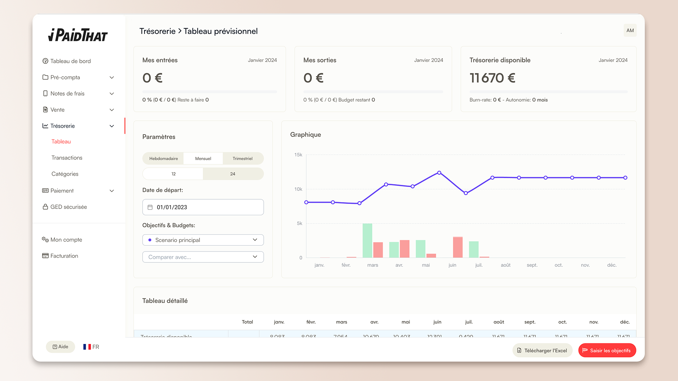Click the French flag language icon

point(87,347)
